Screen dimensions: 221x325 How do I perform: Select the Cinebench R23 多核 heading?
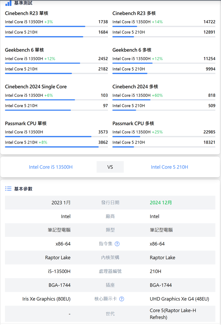[134, 13]
